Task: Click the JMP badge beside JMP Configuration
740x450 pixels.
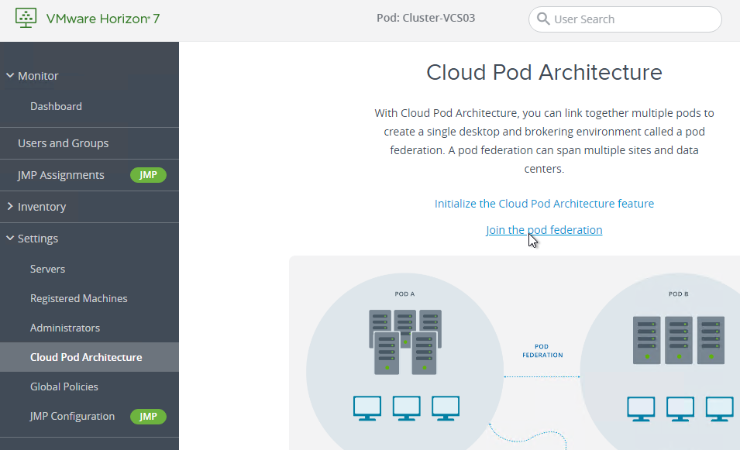Action: click(x=148, y=417)
